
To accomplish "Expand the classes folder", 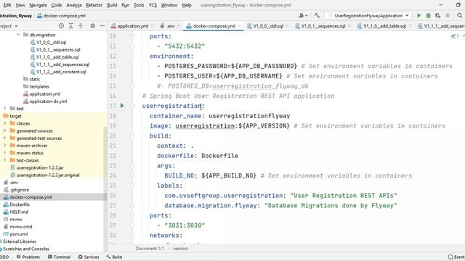I will pyautogui.click(x=5, y=123).
